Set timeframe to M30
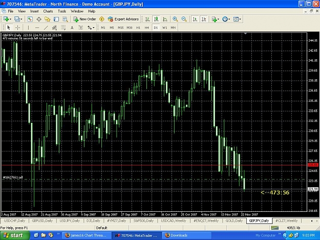 [130, 28]
